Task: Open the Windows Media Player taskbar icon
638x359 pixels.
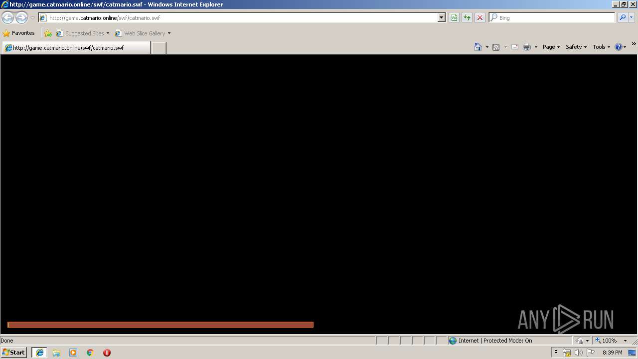Action: pyautogui.click(x=73, y=353)
